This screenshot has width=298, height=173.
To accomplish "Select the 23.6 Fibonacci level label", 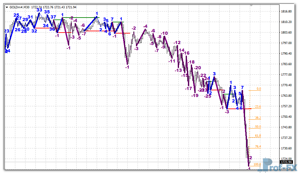I will [258, 107].
